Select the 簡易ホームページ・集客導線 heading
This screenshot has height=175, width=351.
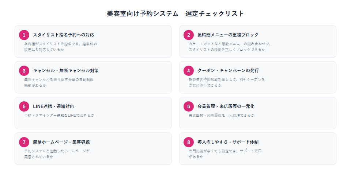(x=61, y=142)
